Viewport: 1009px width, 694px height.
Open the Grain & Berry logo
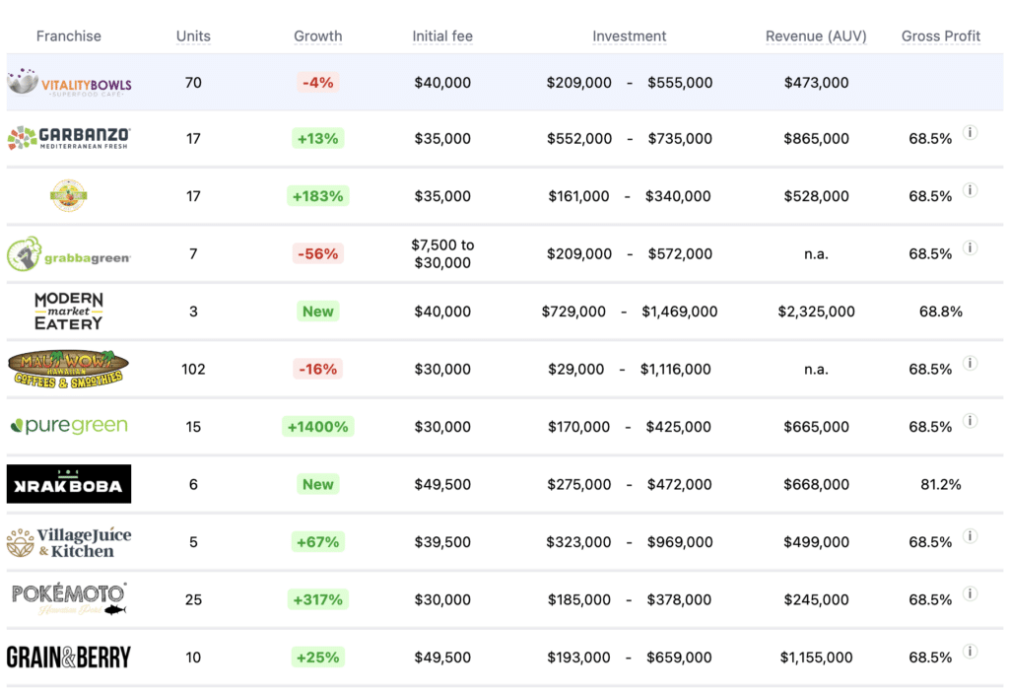point(69,658)
